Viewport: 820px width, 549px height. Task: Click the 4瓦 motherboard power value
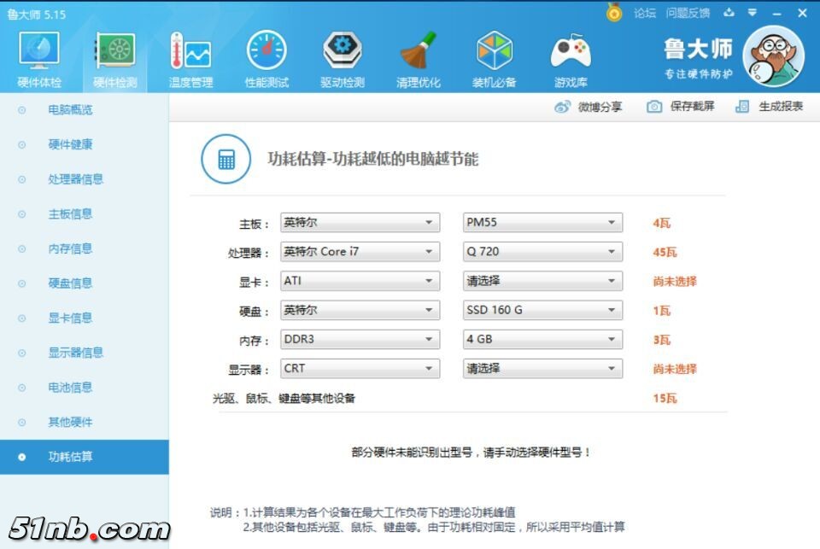pos(661,223)
